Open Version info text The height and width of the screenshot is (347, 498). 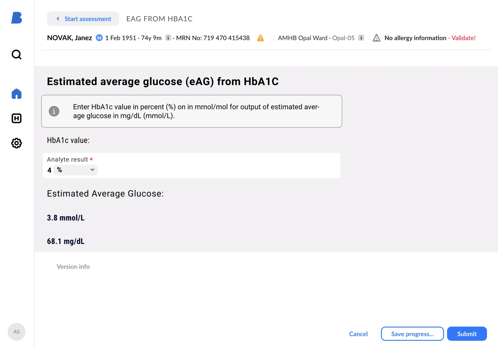73,267
